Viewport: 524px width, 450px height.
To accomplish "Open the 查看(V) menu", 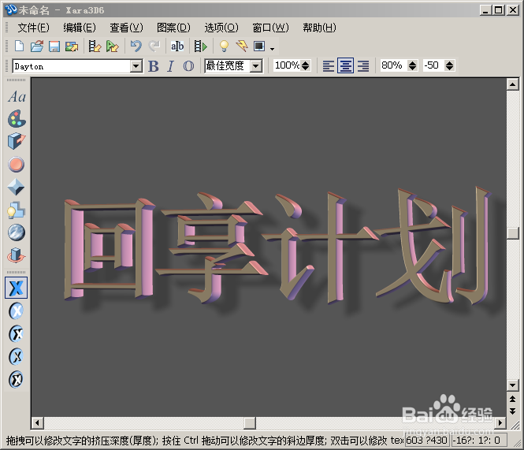I will click(126, 28).
